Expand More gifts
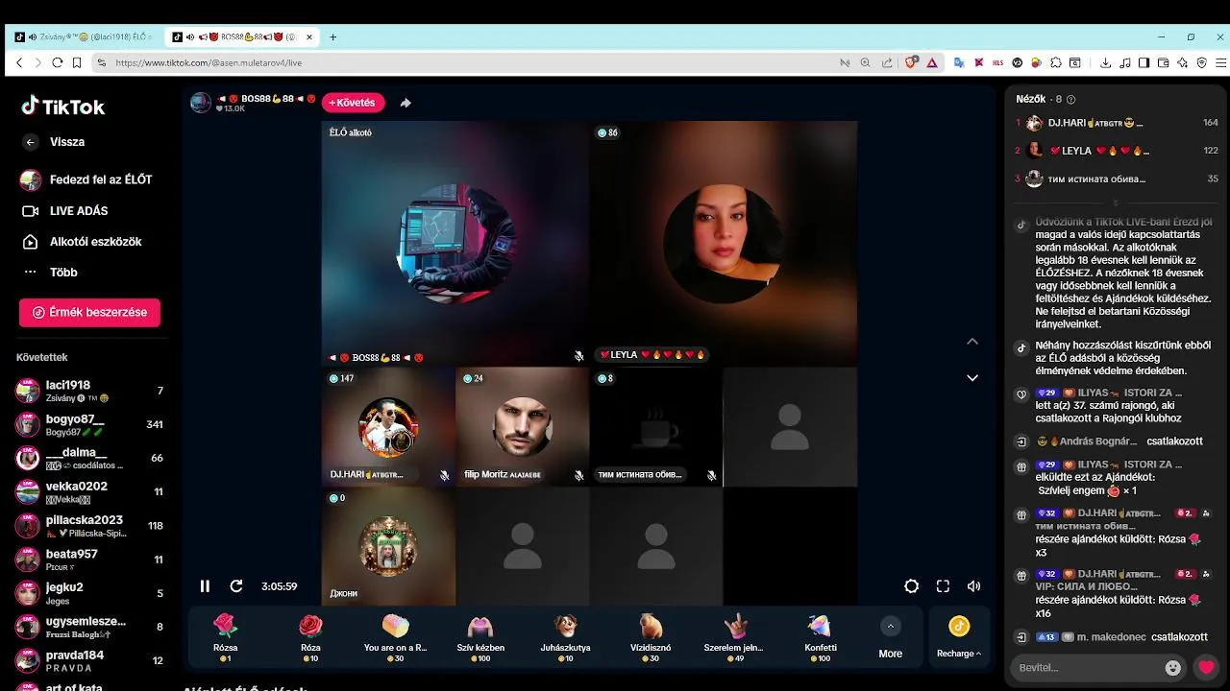 891,638
